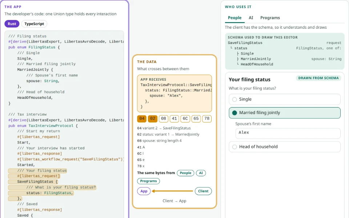This screenshot has width=349, height=218.
Task: Click the 41 byte chip
Action: pos(174,118)
